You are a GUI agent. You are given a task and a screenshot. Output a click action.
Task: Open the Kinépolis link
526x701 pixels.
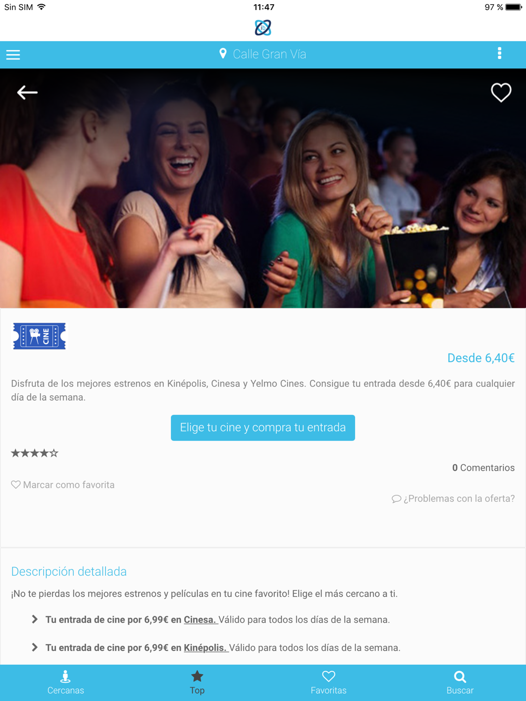tap(205, 647)
